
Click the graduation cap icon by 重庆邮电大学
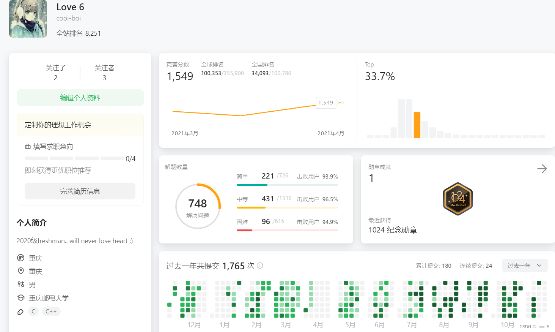(21, 298)
